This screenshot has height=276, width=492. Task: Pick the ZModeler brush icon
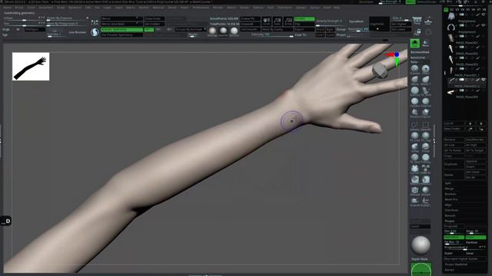(415, 190)
